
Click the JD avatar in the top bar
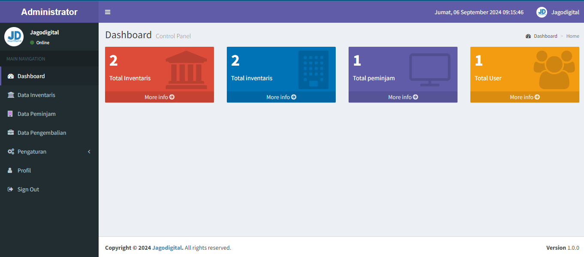tap(542, 12)
